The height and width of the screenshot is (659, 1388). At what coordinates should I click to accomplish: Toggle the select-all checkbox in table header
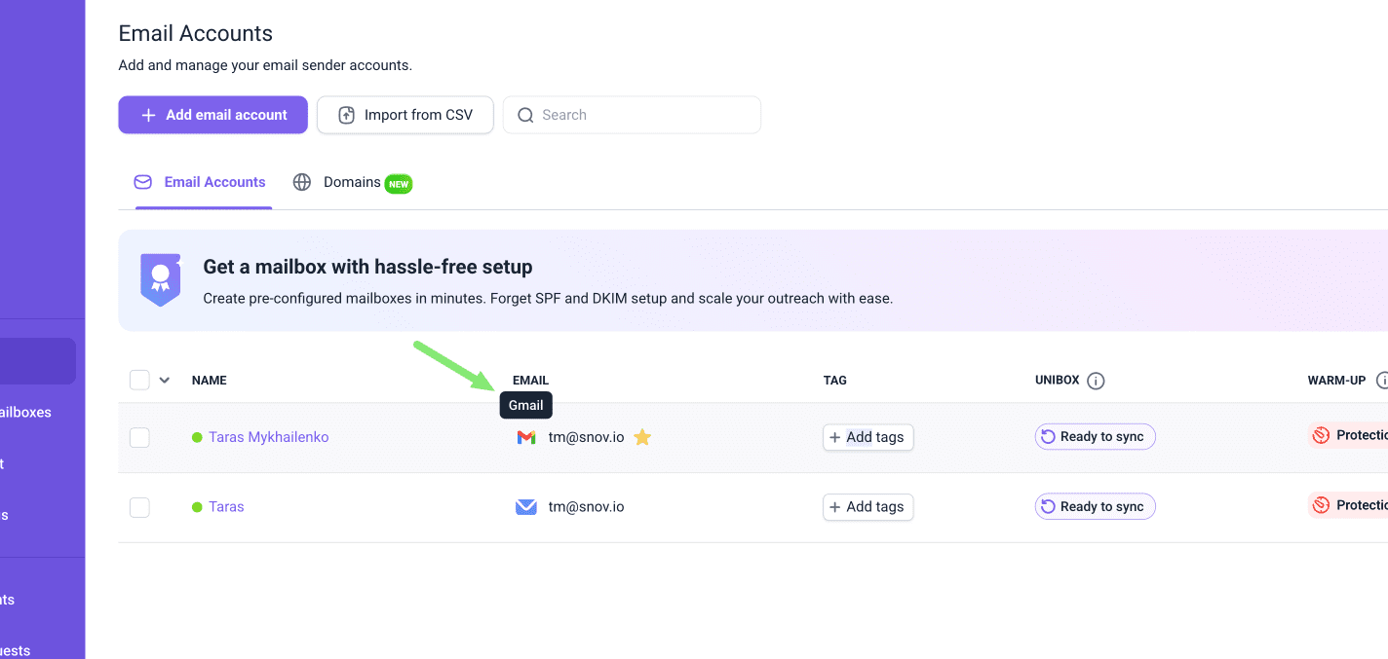(139, 381)
